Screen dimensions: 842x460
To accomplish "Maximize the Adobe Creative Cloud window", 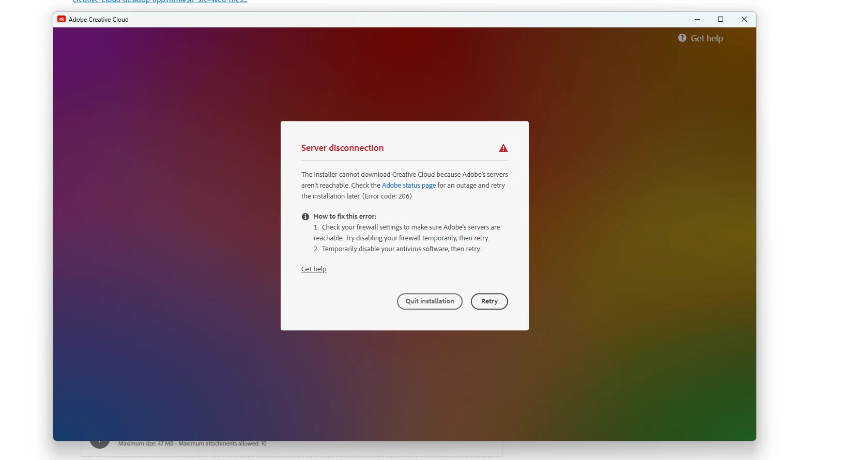I will [x=721, y=20].
